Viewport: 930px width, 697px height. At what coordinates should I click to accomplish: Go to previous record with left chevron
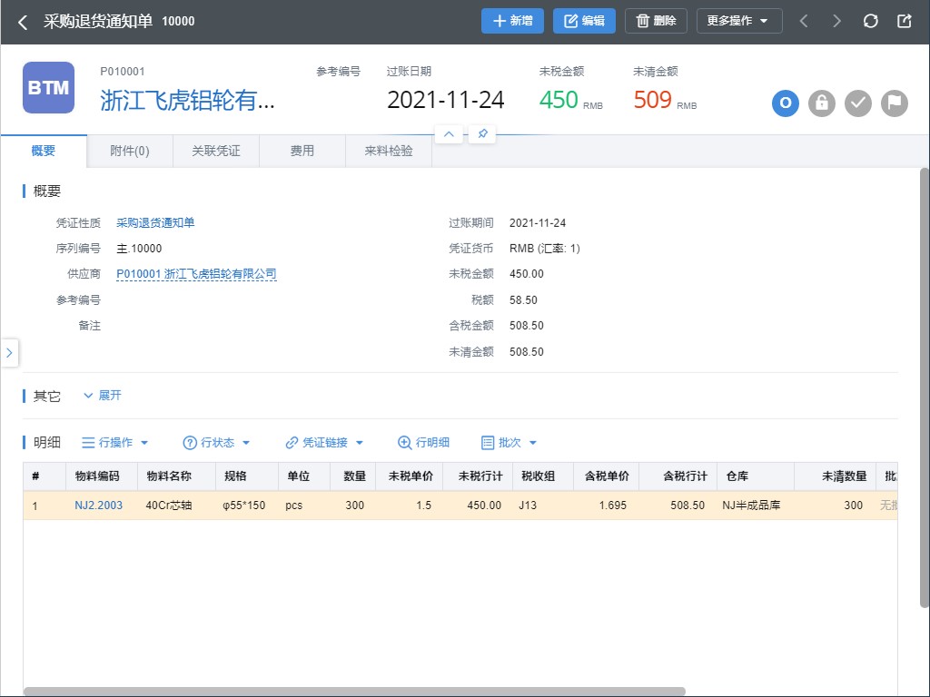point(804,22)
